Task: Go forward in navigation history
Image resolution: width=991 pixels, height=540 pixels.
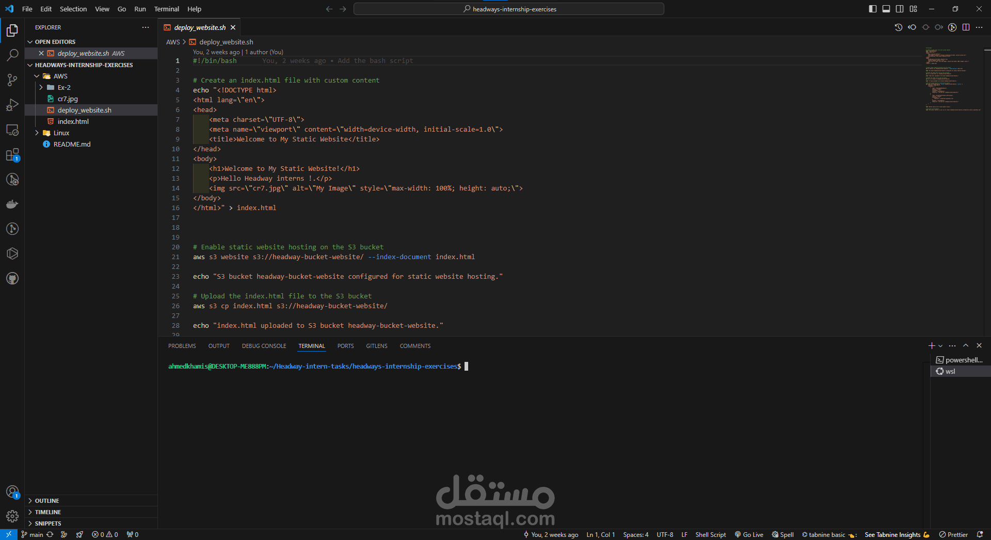Action: click(x=343, y=9)
